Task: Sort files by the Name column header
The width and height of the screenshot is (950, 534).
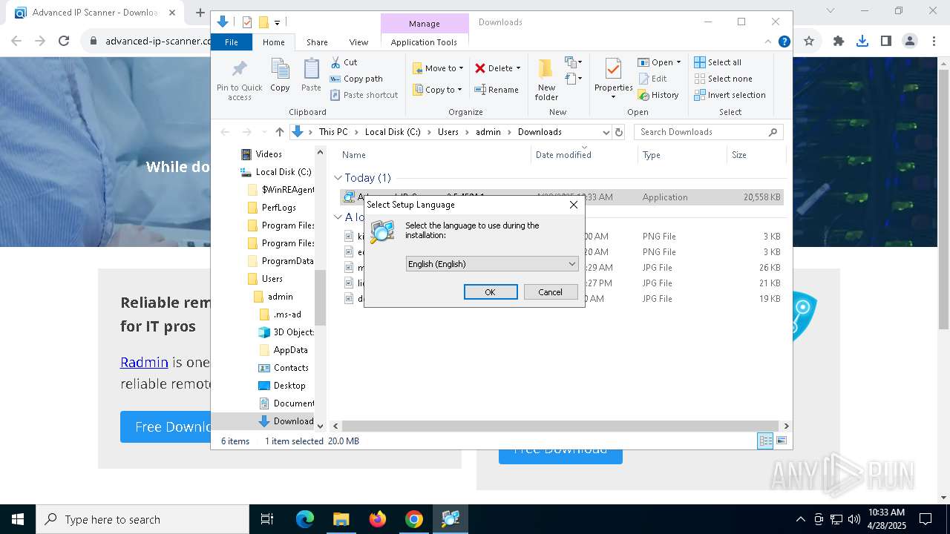Action: pyautogui.click(x=434, y=155)
